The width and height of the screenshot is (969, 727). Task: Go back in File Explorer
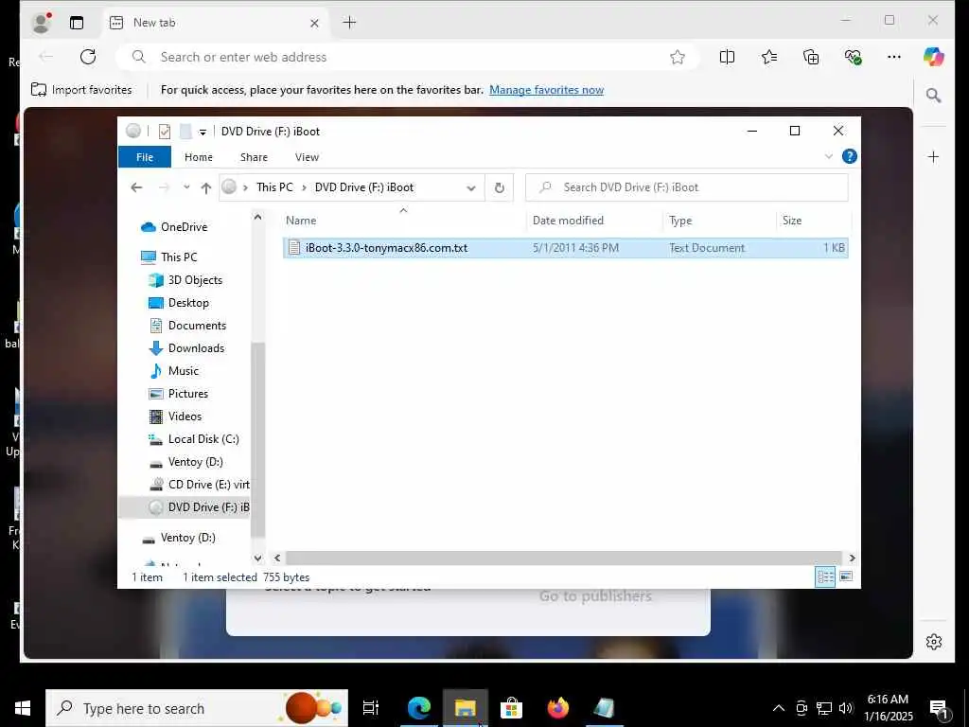click(136, 187)
